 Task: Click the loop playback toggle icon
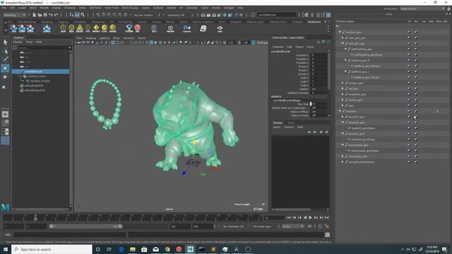click(x=309, y=226)
